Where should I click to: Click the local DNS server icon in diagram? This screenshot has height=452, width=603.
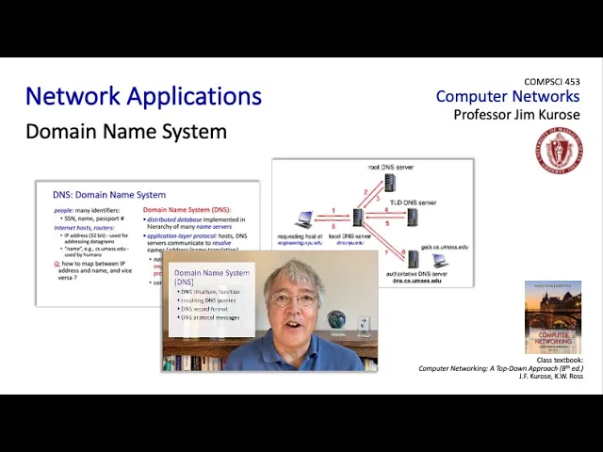point(358,218)
